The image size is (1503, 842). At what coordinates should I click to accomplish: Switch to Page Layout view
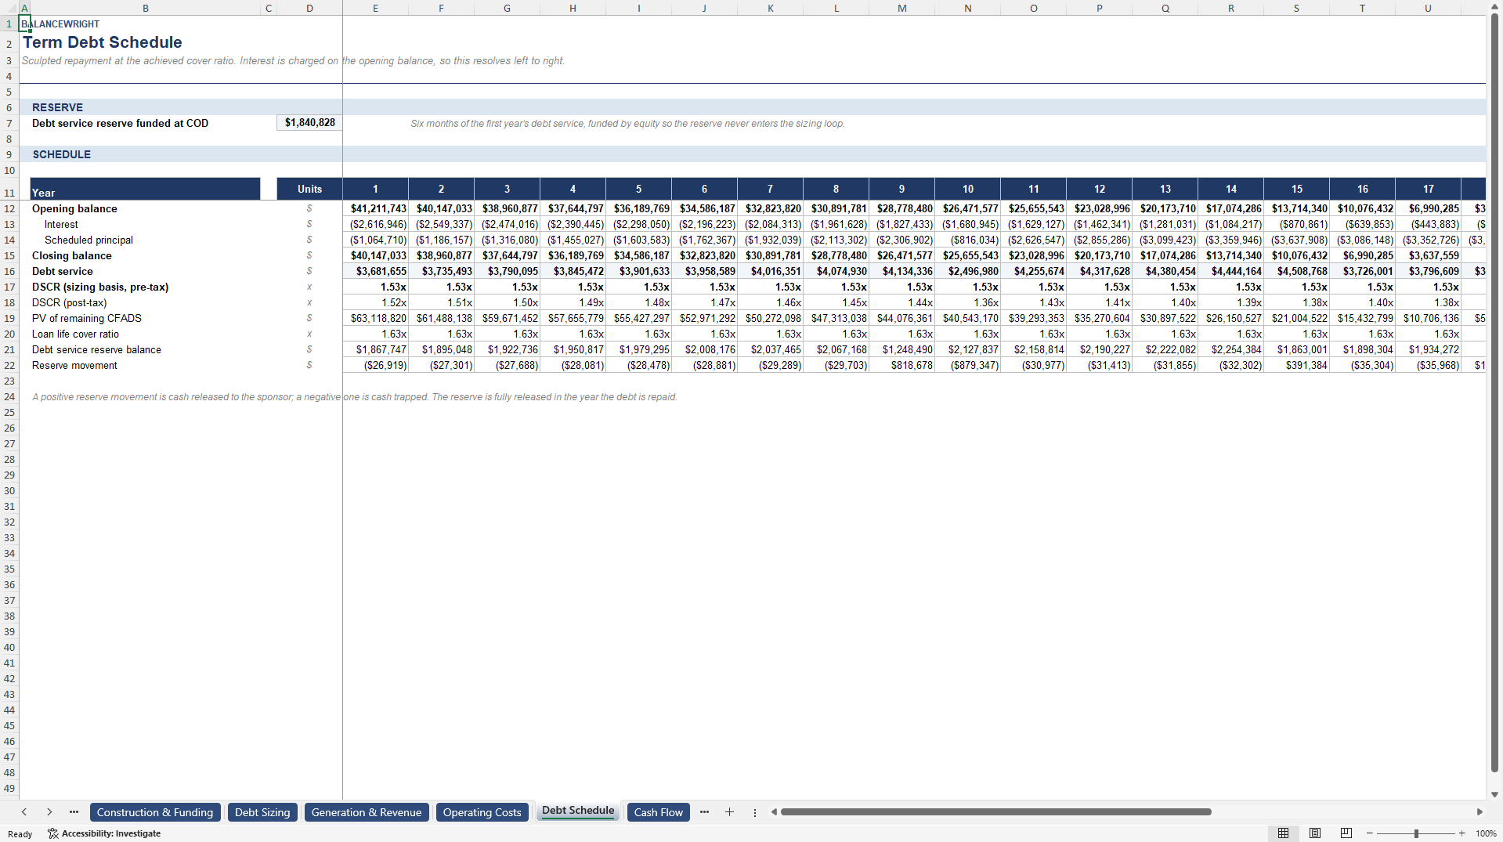[1315, 833]
